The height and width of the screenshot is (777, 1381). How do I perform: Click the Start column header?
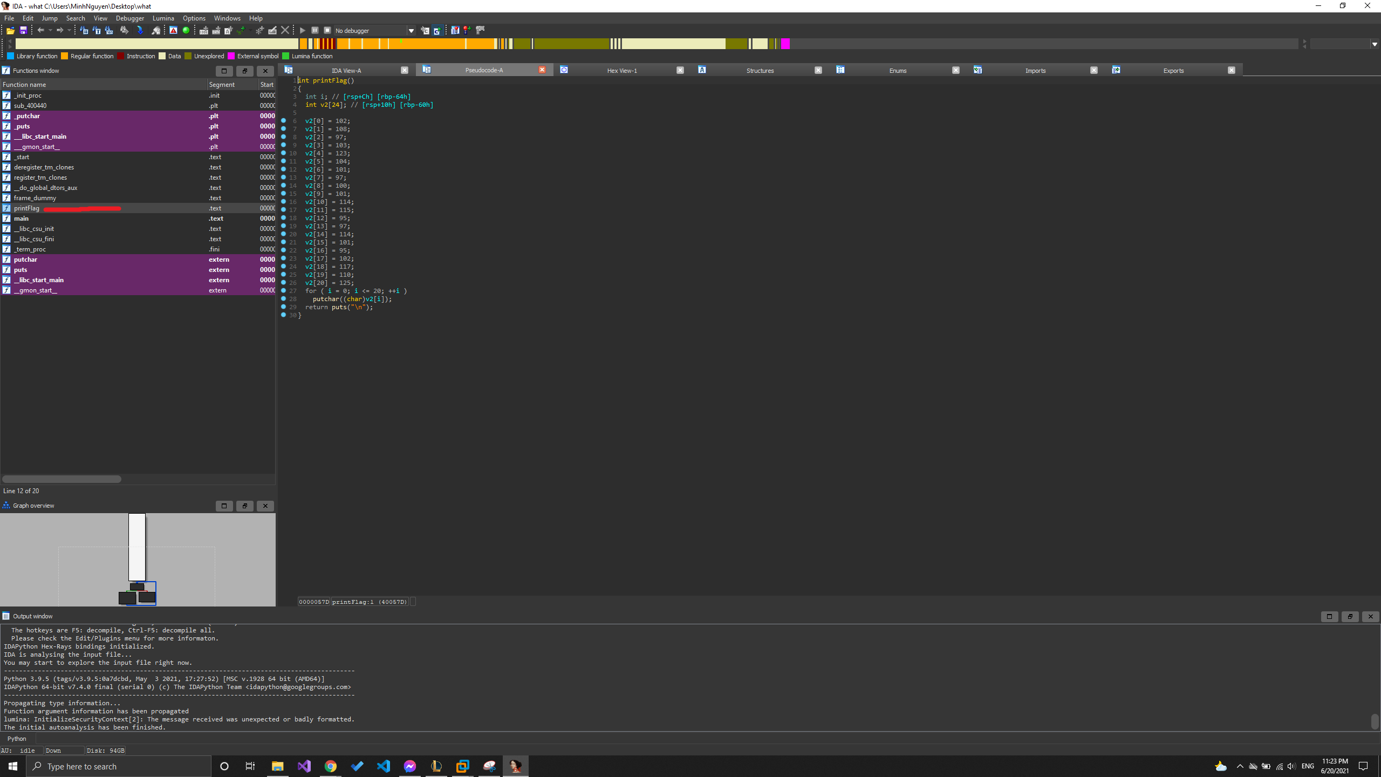point(267,85)
